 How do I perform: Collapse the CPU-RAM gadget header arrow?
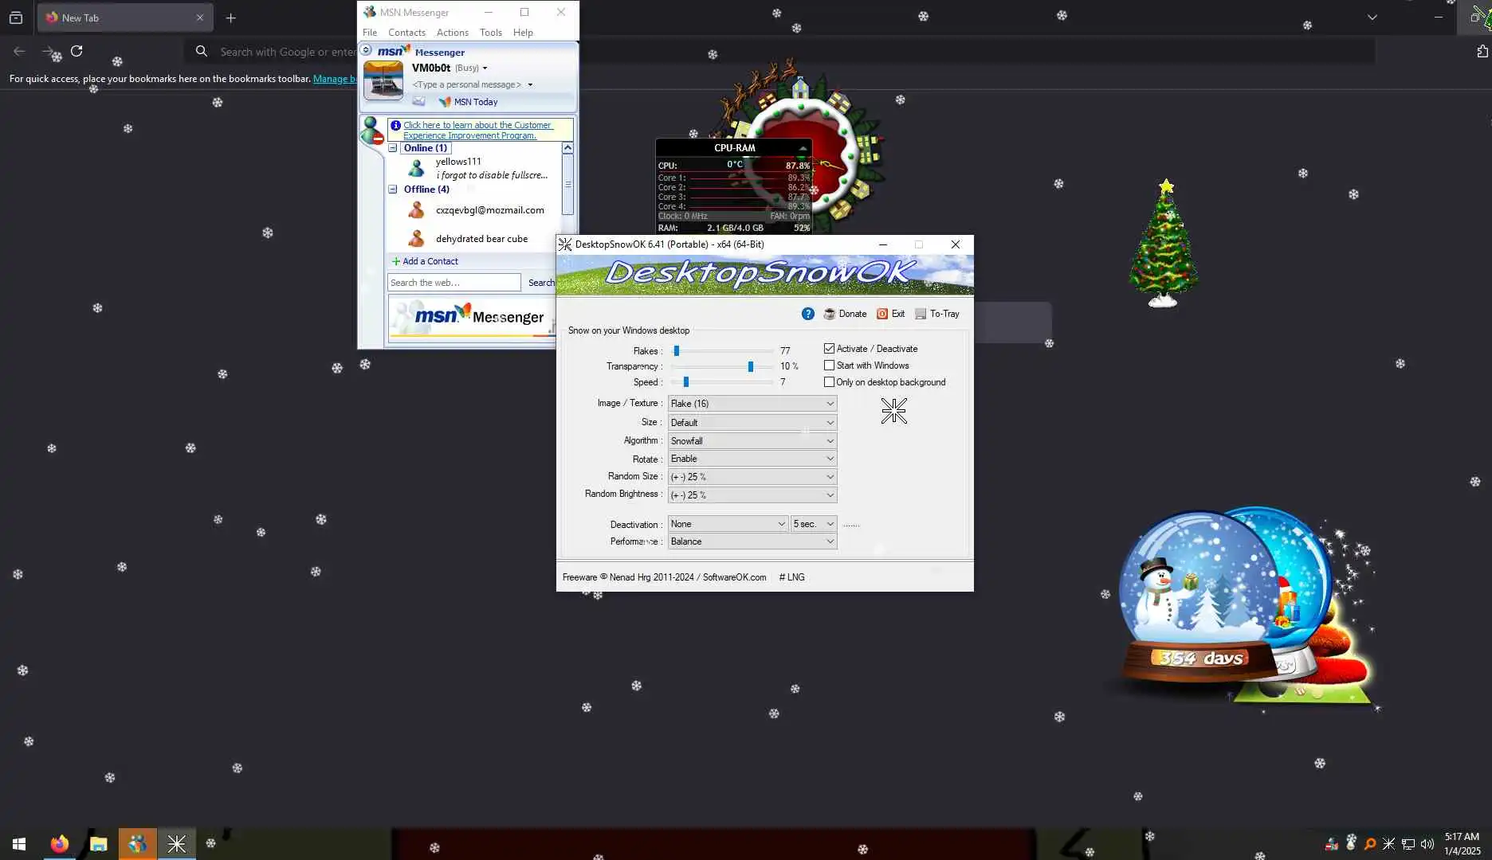click(803, 149)
